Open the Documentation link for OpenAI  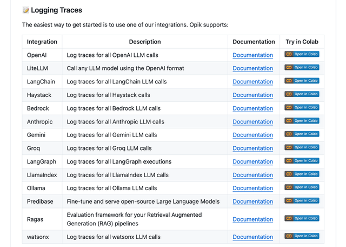252,55
